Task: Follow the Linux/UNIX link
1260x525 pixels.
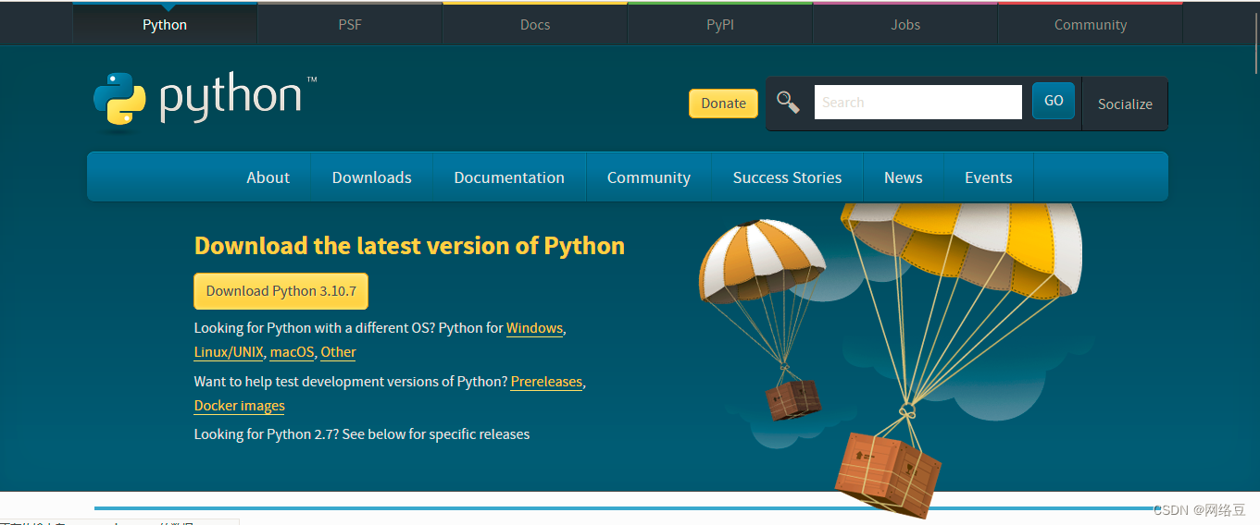Action: pyautogui.click(x=229, y=352)
